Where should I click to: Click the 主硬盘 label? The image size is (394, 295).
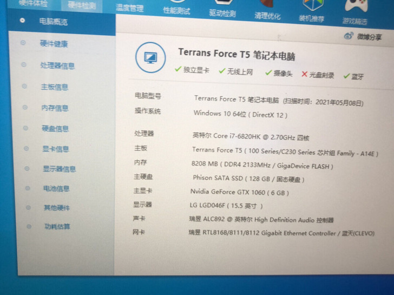tap(143, 176)
